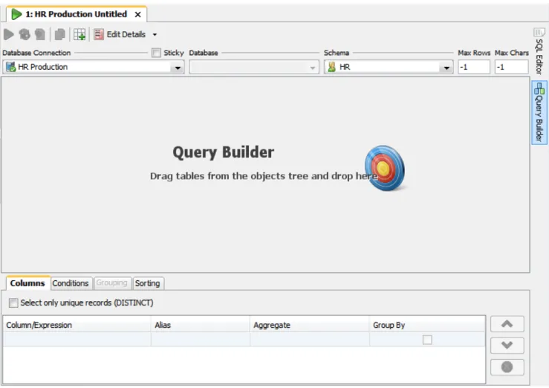This screenshot has height=388, width=549.
Task: Click the Edit Details button label
Action: point(126,34)
